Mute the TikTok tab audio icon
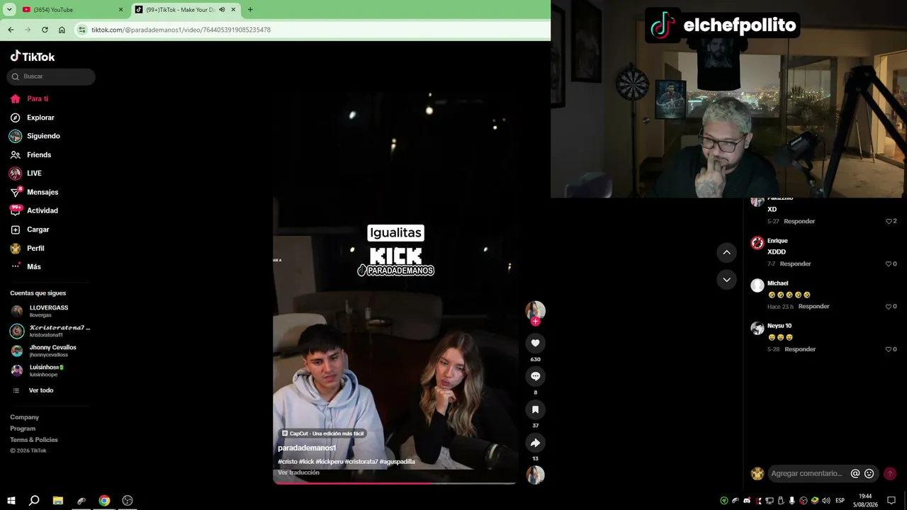 222,10
